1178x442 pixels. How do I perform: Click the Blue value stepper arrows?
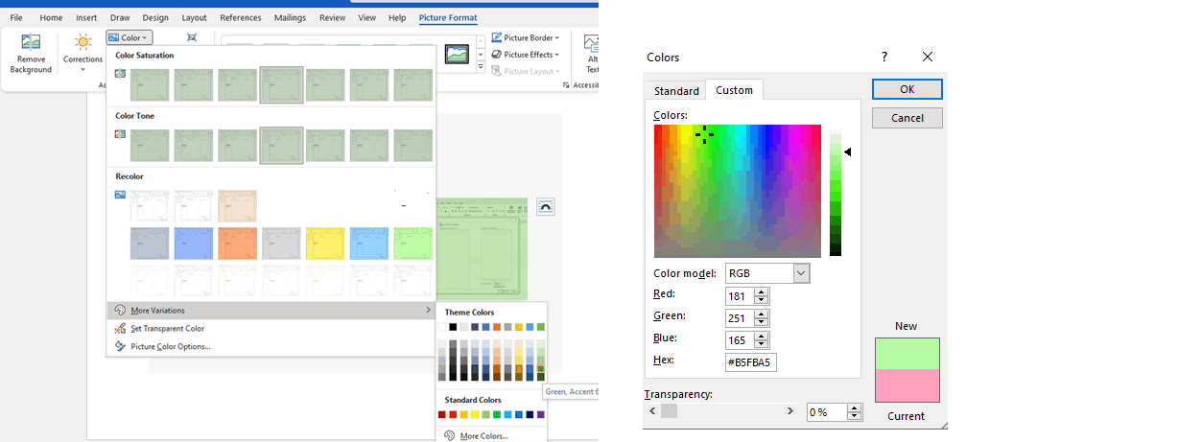click(762, 340)
